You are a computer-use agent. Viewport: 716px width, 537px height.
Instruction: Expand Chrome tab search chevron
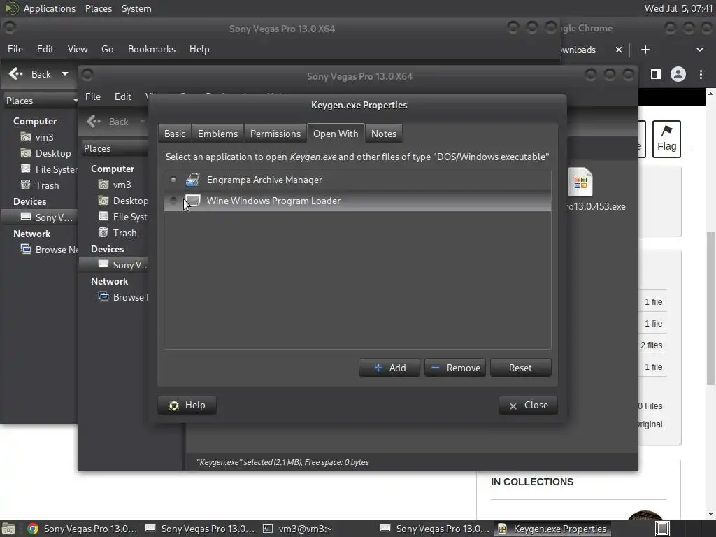click(x=699, y=50)
